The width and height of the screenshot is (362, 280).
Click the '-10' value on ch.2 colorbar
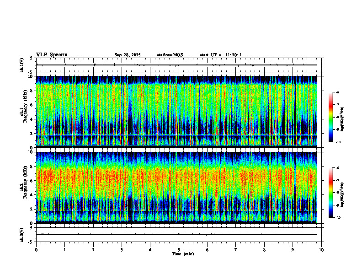point(338,218)
